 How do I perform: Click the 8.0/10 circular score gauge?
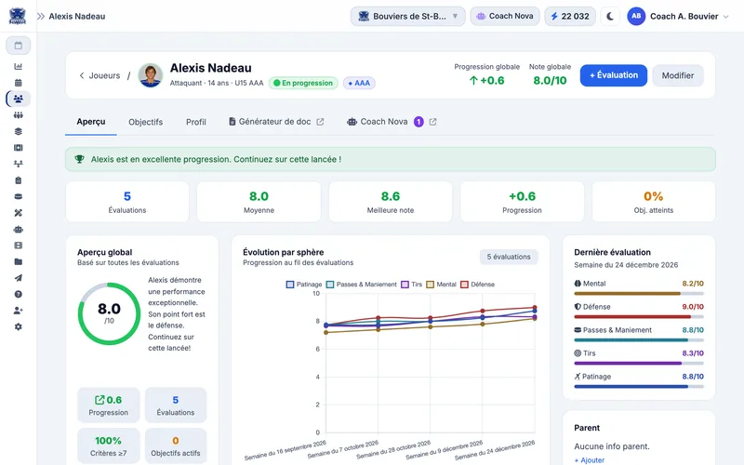[x=109, y=313]
